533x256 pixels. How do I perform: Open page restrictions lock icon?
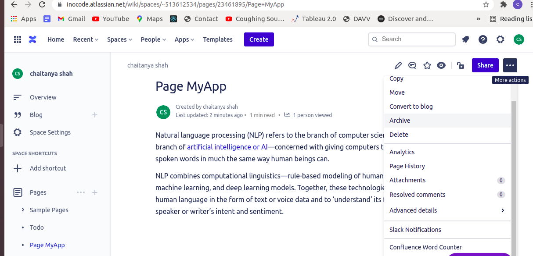[460, 65]
